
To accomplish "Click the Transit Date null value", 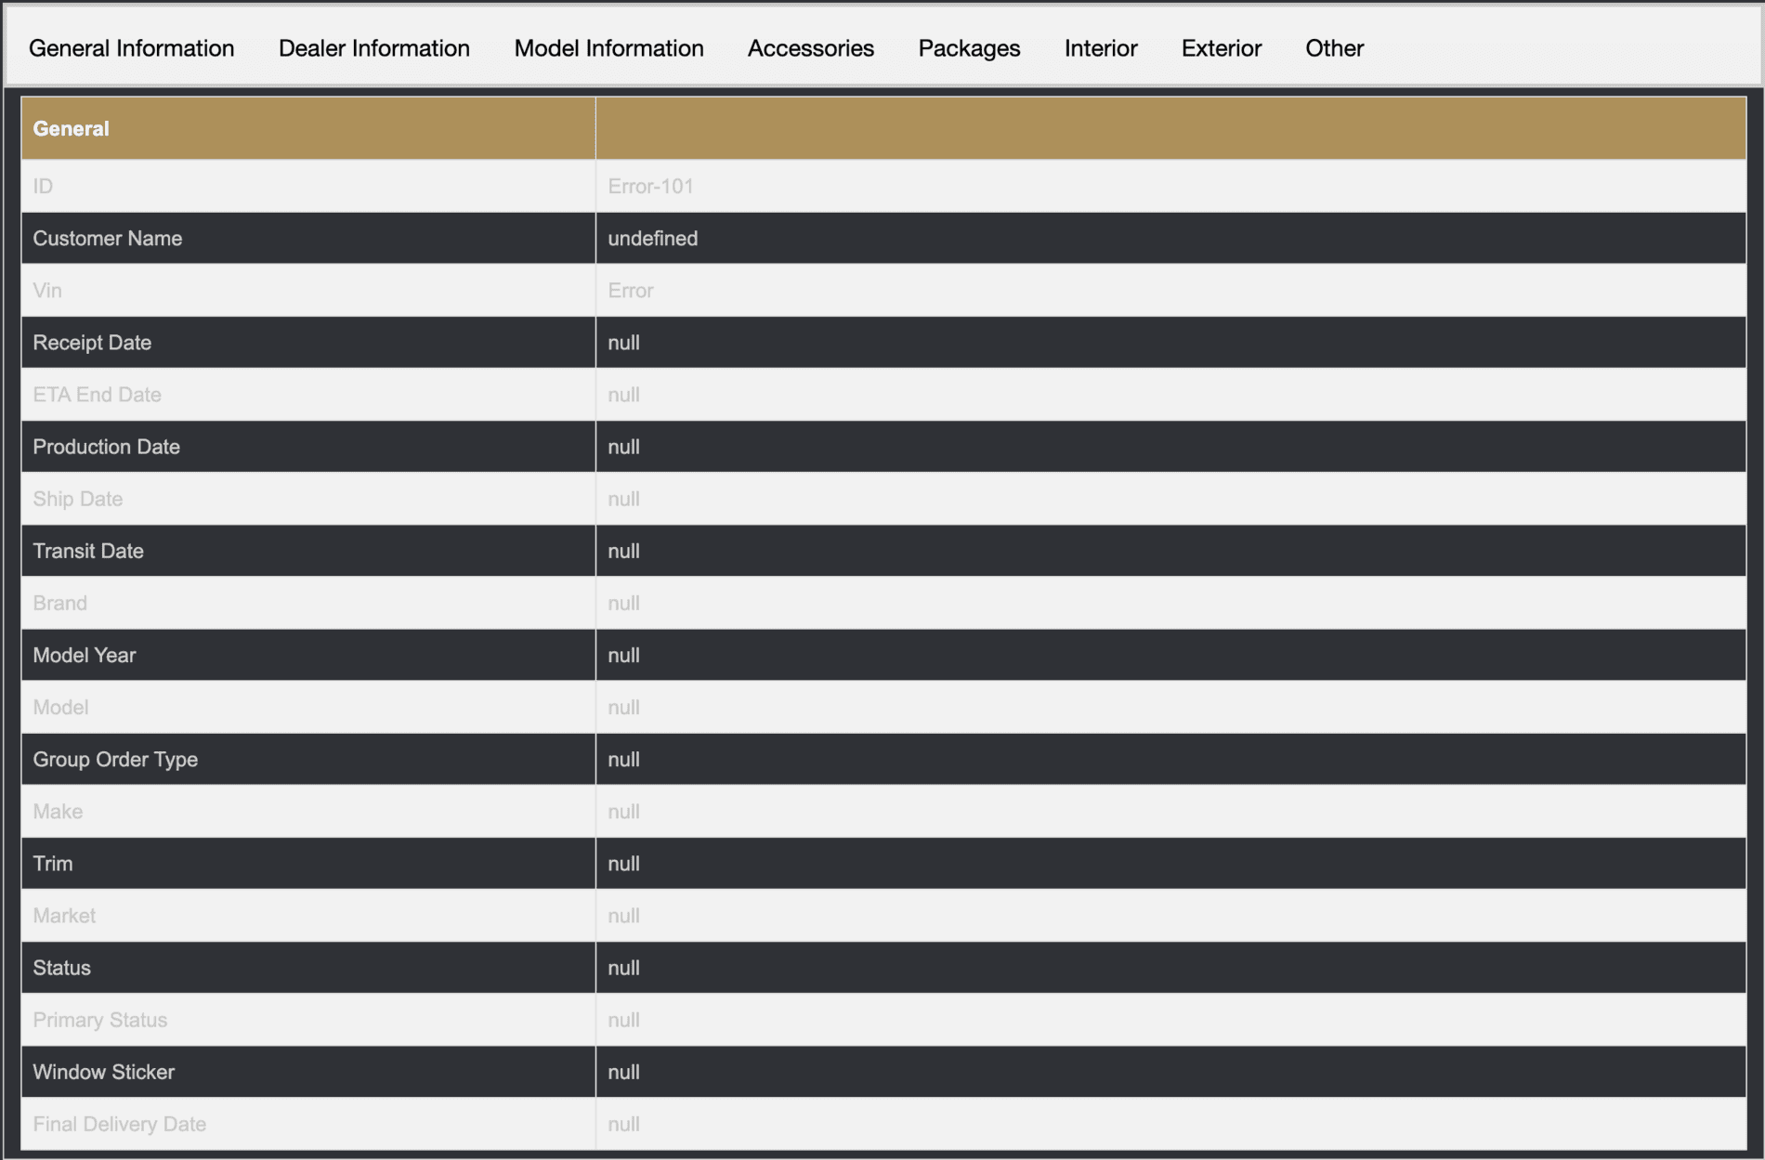I will [623, 551].
